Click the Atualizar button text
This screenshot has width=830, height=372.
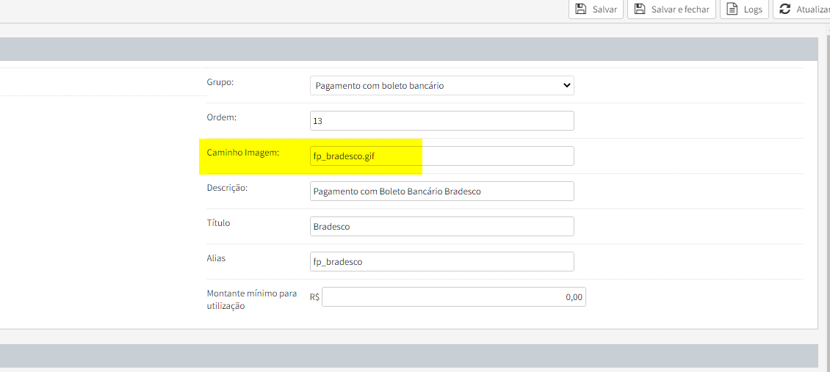click(x=813, y=10)
